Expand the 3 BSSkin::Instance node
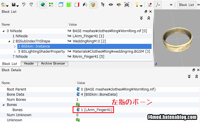 click(x=15, y=46)
